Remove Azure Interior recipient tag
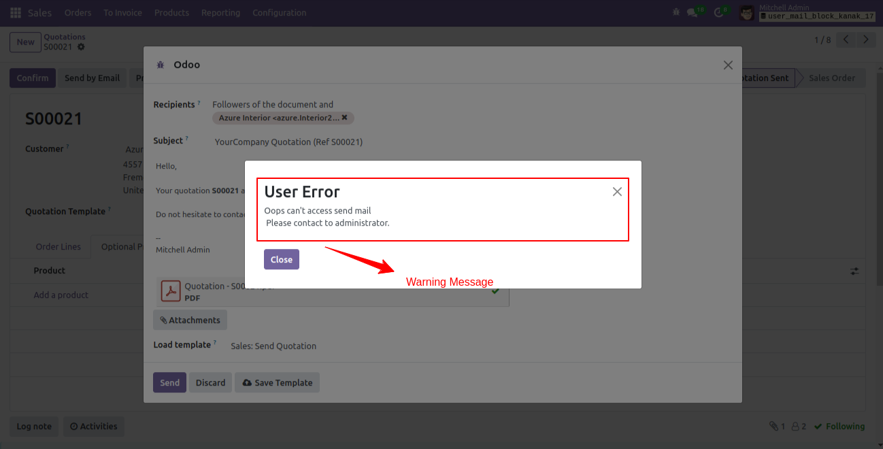 (344, 118)
